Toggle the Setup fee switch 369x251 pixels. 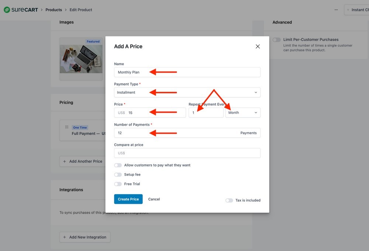[118, 175]
